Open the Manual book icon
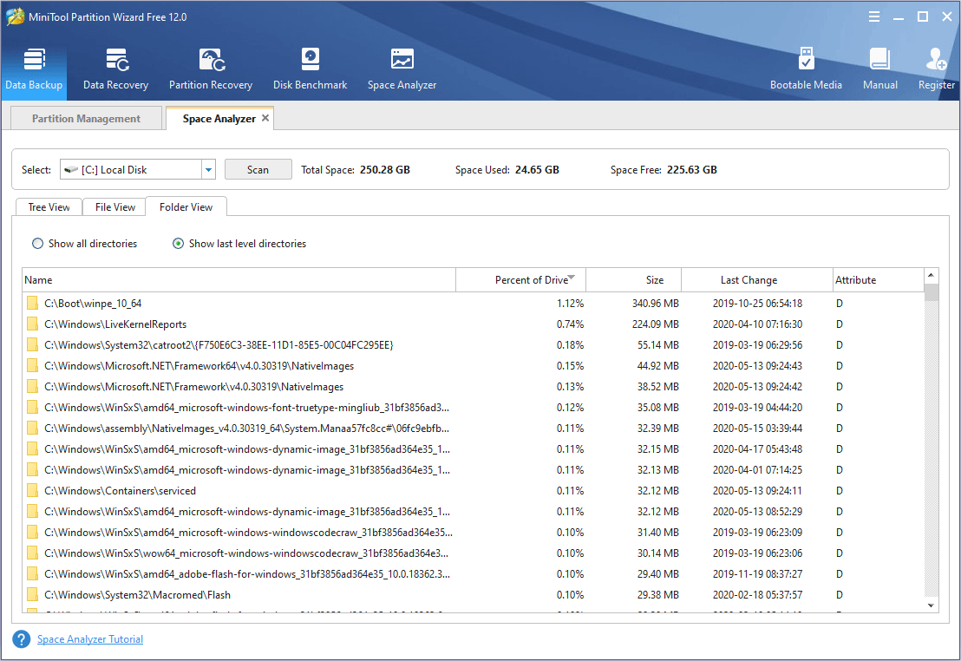This screenshot has height=661, width=961. pos(879,69)
